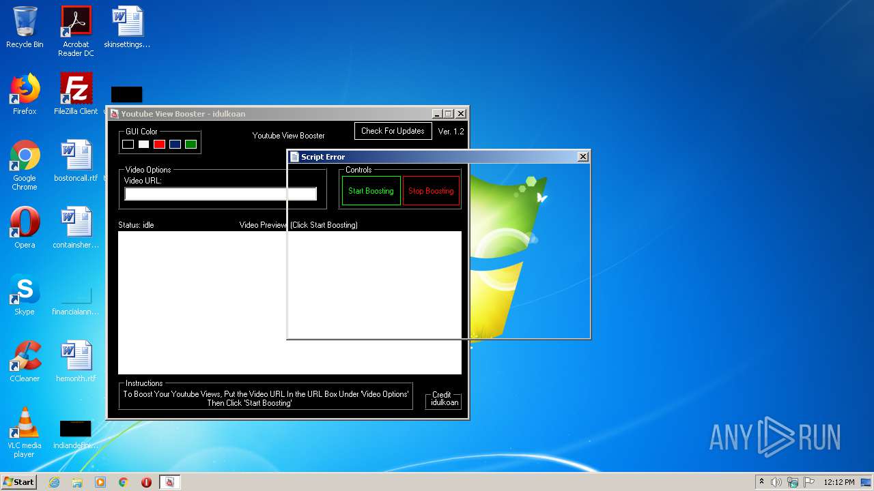Open the volume speaker tray icon
Screen dimensions: 874x491
[x=776, y=482]
